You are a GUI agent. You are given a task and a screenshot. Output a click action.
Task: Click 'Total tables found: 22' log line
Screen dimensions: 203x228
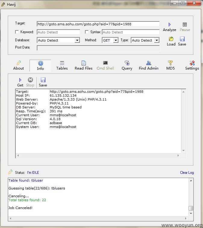27,200
